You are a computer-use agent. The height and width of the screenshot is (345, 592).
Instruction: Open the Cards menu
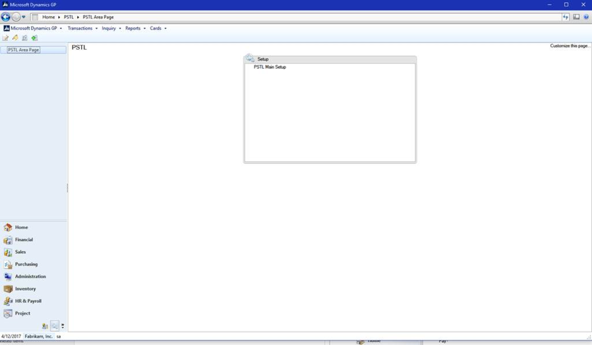click(155, 28)
